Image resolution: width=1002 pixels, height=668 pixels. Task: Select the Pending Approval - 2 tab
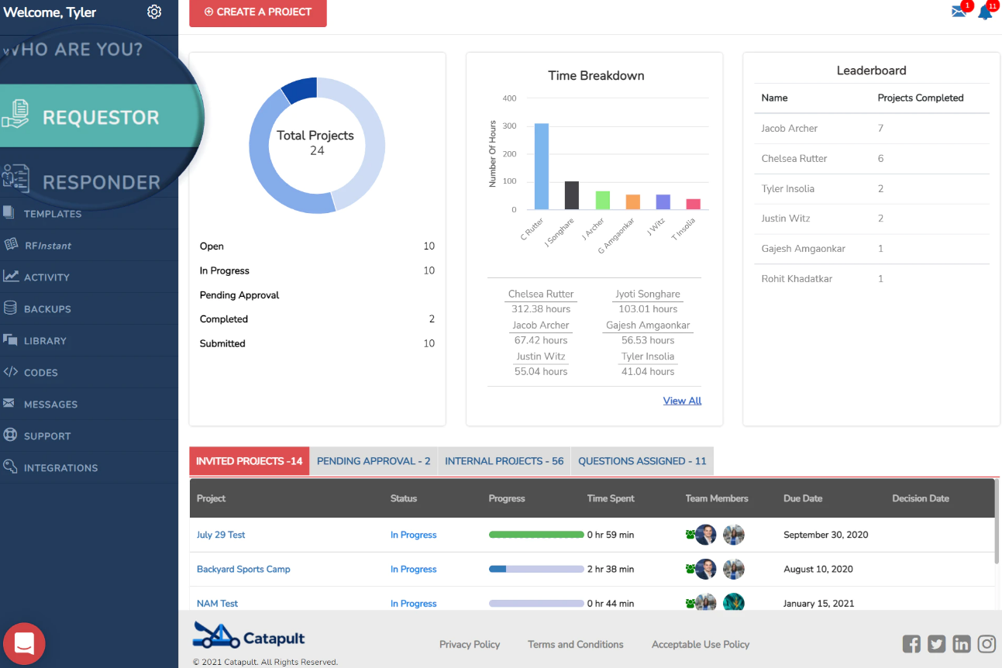point(374,461)
